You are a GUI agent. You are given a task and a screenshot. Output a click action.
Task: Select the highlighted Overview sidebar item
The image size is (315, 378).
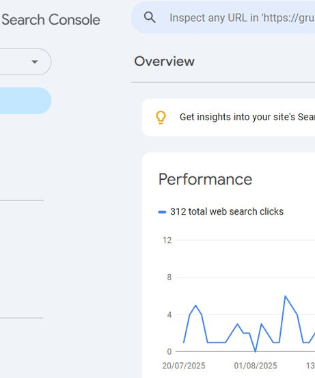[25, 100]
